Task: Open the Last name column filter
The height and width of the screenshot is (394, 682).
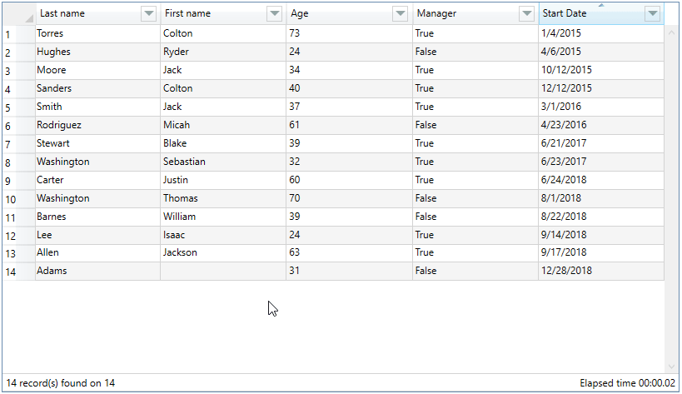Action: (149, 13)
